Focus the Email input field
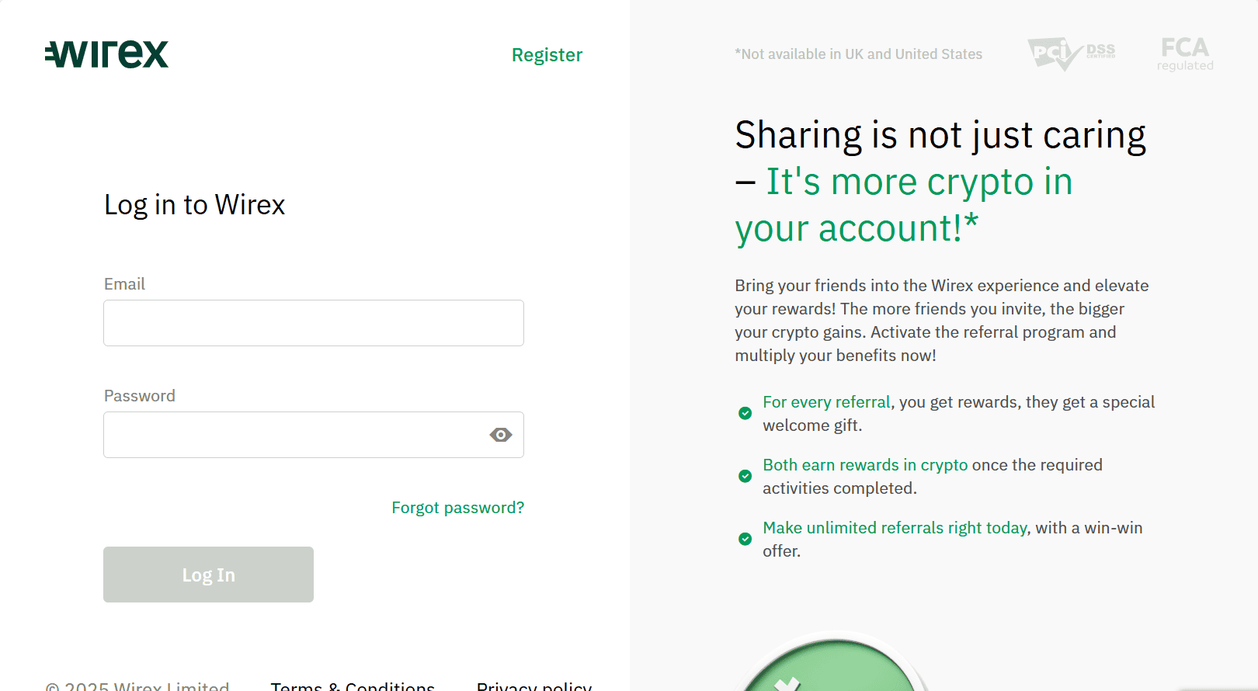The image size is (1258, 691). [313, 323]
